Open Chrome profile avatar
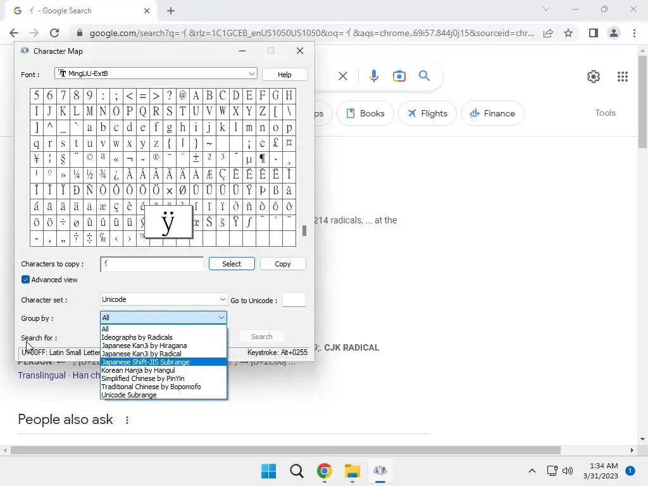Image resolution: width=648 pixels, height=486 pixels. click(x=614, y=33)
